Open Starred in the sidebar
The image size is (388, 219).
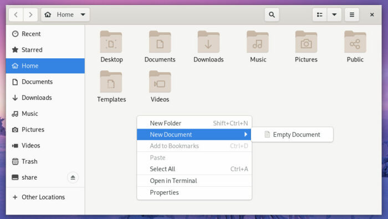[45, 50]
